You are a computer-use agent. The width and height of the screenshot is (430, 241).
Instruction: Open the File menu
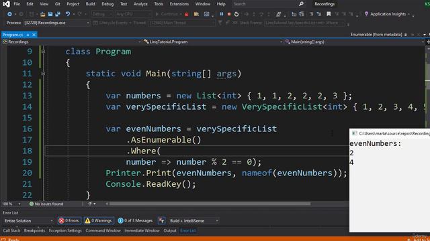coord(17,4)
